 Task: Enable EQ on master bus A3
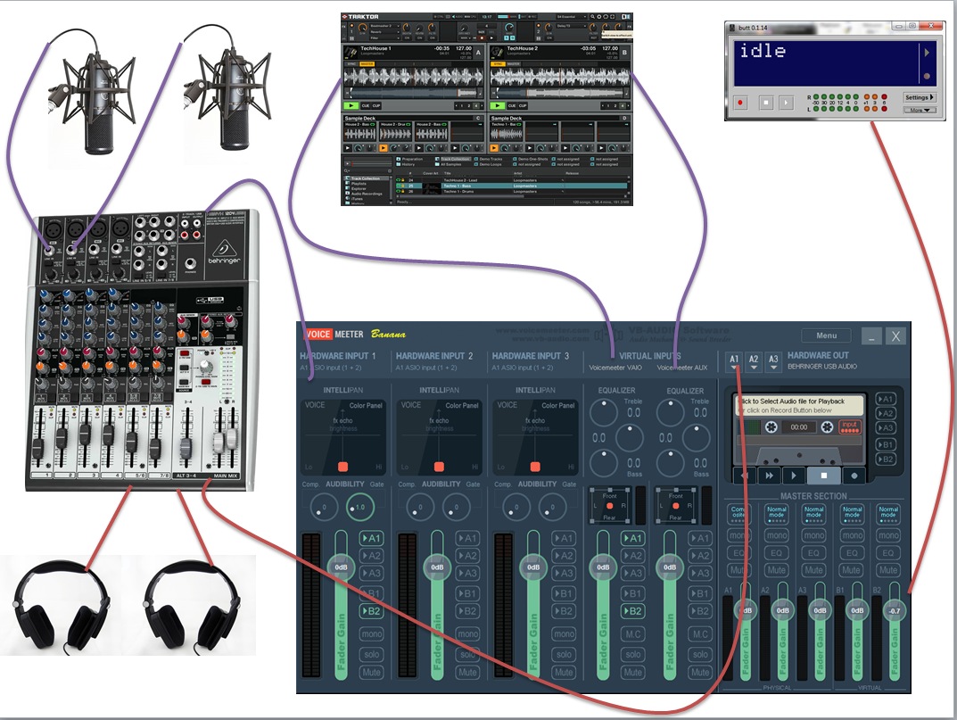(813, 552)
